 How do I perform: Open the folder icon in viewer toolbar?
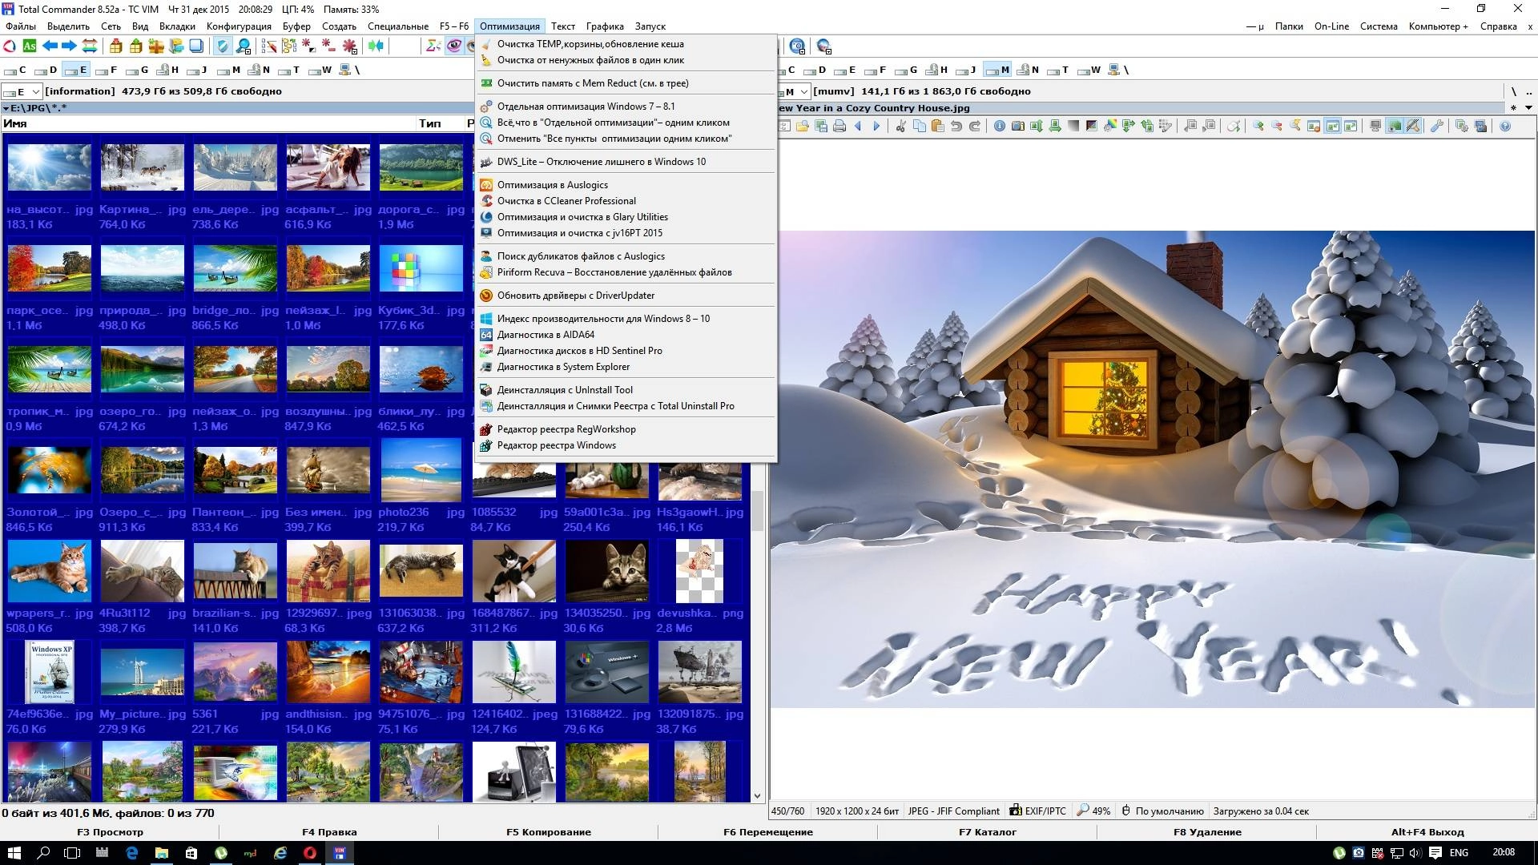(x=803, y=126)
